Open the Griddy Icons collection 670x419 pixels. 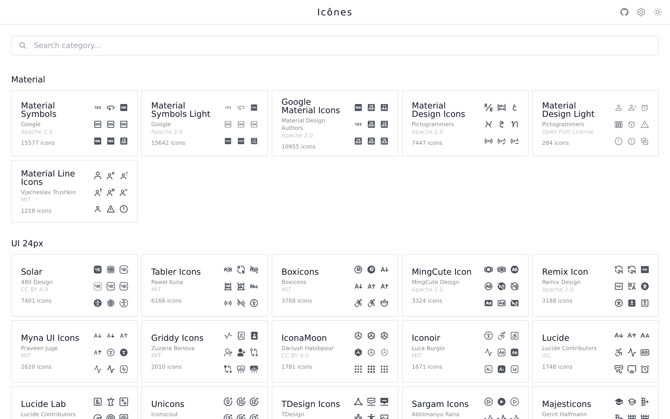point(204,352)
